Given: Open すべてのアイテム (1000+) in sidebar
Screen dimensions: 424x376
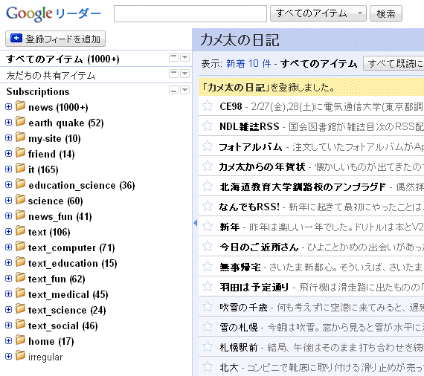Looking at the screenshot, I should 62,59.
